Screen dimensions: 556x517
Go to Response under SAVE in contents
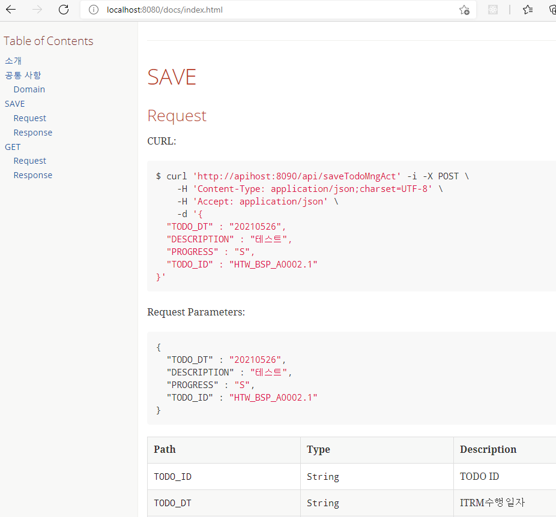(33, 133)
